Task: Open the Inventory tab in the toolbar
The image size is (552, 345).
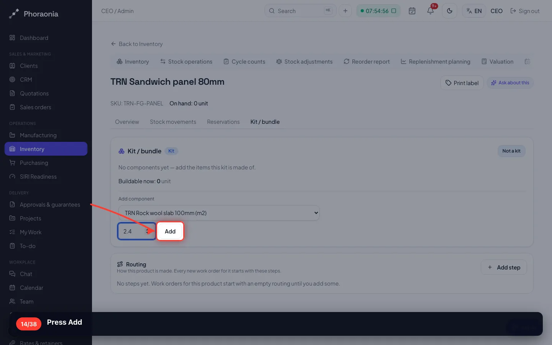Action: click(x=133, y=62)
